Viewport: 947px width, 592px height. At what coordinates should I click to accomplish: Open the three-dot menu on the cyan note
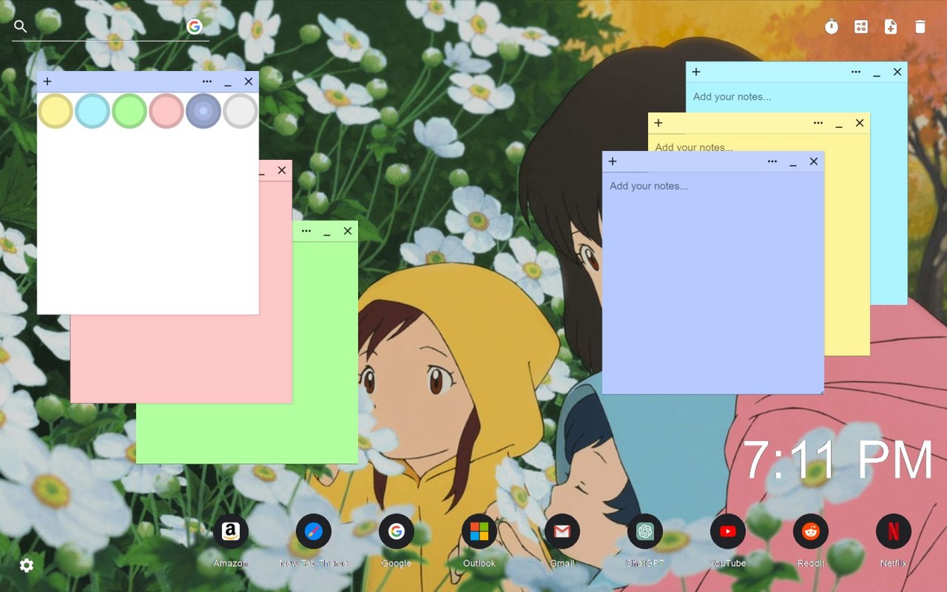coord(856,72)
